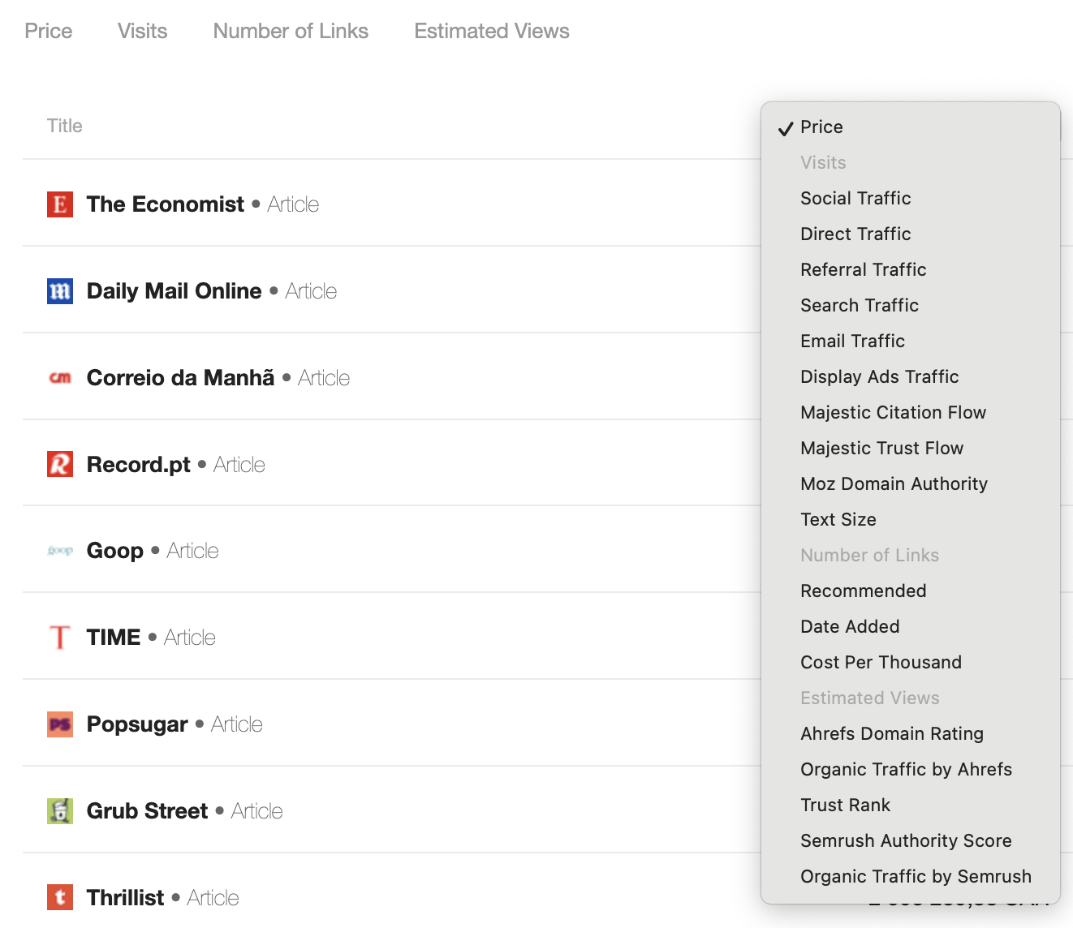Click the Article label beside Thrillist
This screenshot has width=1073, height=928.
(x=213, y=898)
